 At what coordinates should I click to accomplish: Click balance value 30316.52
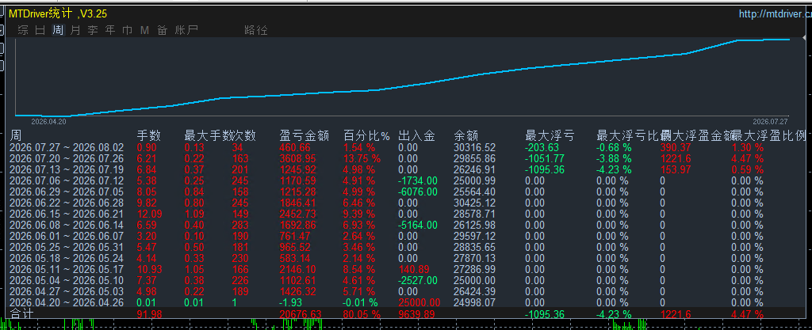pyautogui.click(x=475, y=147)
